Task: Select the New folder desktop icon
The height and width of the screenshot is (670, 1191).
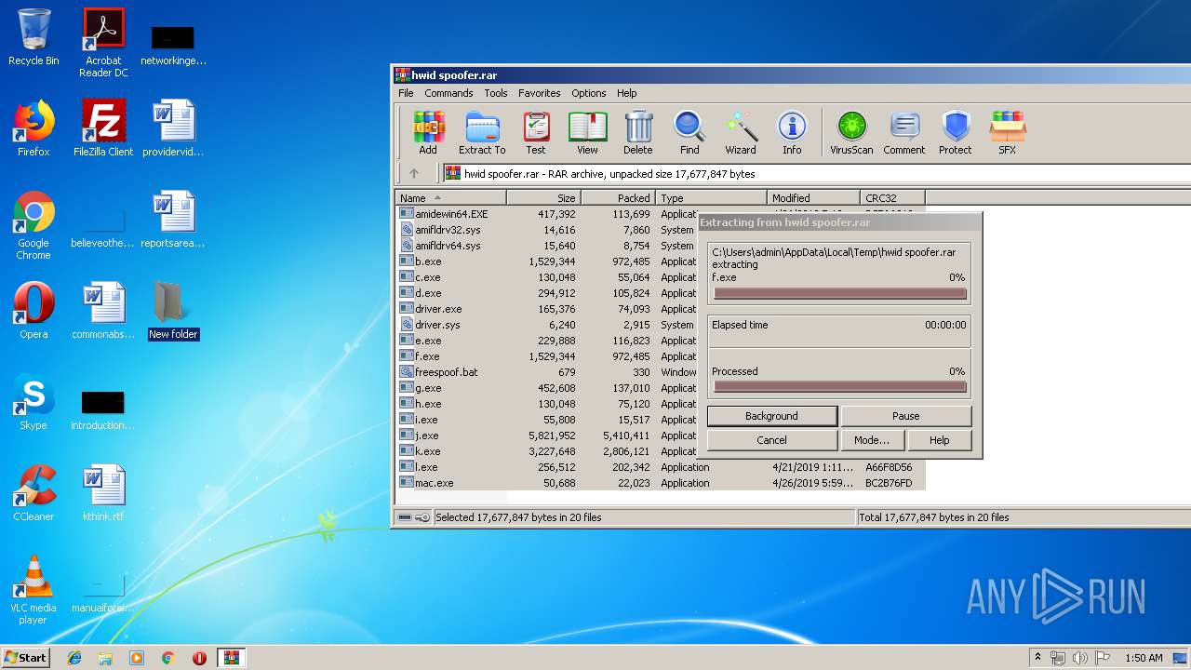Action: (173, 311)
